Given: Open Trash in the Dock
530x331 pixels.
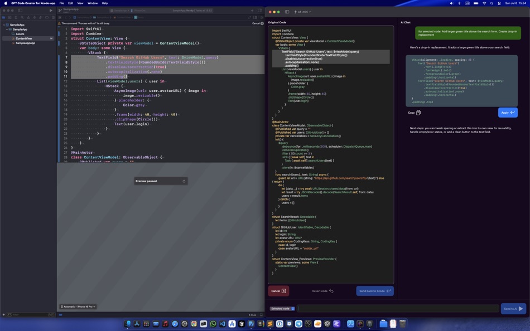Looking at the screenshot, I should click(402, 324).
